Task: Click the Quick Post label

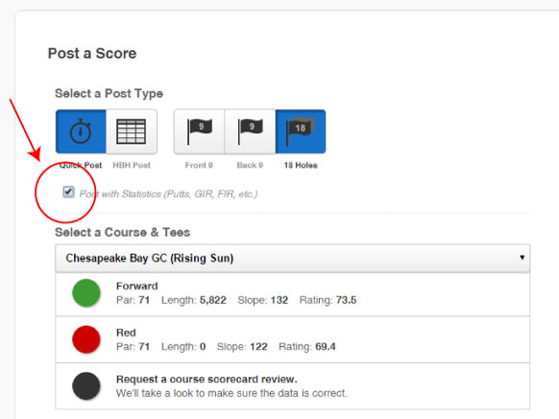Action: [81, 165]
